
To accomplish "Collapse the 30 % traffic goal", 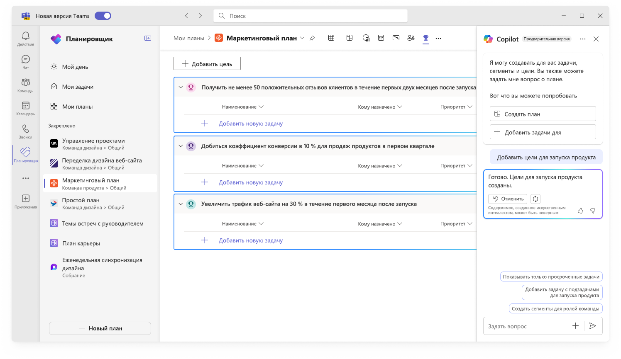I will pos(181,204).
